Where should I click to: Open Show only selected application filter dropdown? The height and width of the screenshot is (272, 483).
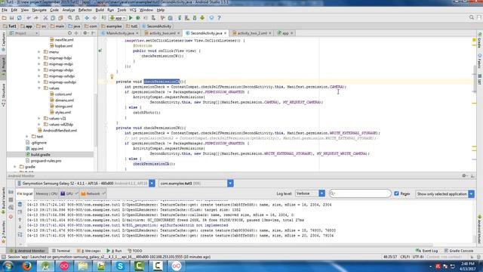pos(471,193)
